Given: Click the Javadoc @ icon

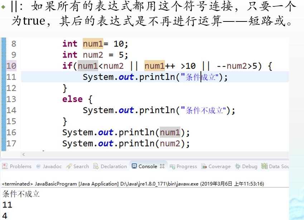Looking at the screenshot, I should tap(38, 166).
